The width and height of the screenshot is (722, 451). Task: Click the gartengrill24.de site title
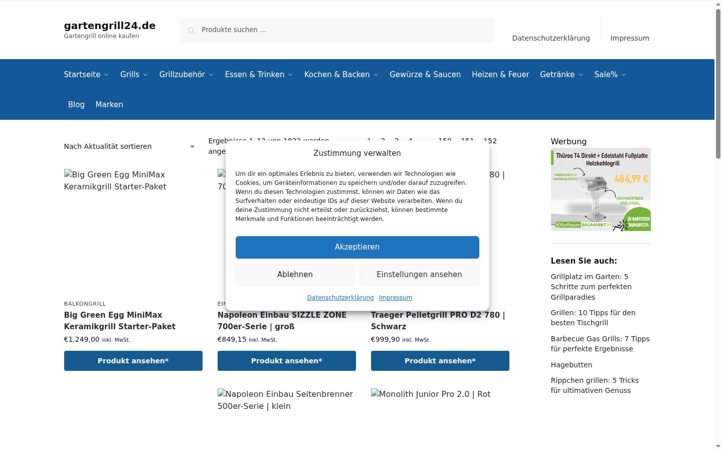pos(110,26)
